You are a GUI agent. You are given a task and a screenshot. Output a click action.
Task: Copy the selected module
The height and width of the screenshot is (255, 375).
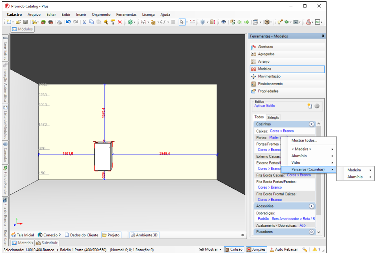click(x=91, y=22)
